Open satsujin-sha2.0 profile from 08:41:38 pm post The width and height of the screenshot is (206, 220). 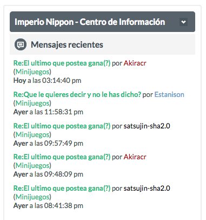[147, 188]
